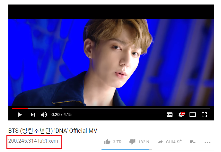Toggle subtitles captions icon

(169, 115)
